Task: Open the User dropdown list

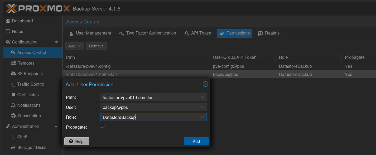Action: tap(203, 107)
